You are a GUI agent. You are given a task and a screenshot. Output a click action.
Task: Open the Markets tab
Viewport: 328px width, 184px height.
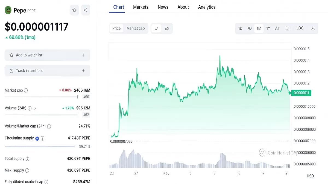coord(141,7)
